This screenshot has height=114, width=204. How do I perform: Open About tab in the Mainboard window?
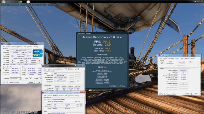(76, 96)
